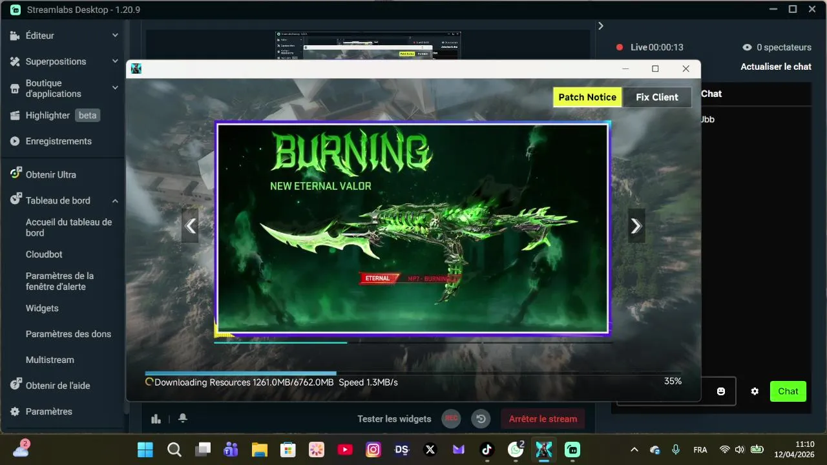This screenshot has width=827, height=465.
Task: Click the Burning Eternal Valor banner image
Action: [x=413, y=228]
